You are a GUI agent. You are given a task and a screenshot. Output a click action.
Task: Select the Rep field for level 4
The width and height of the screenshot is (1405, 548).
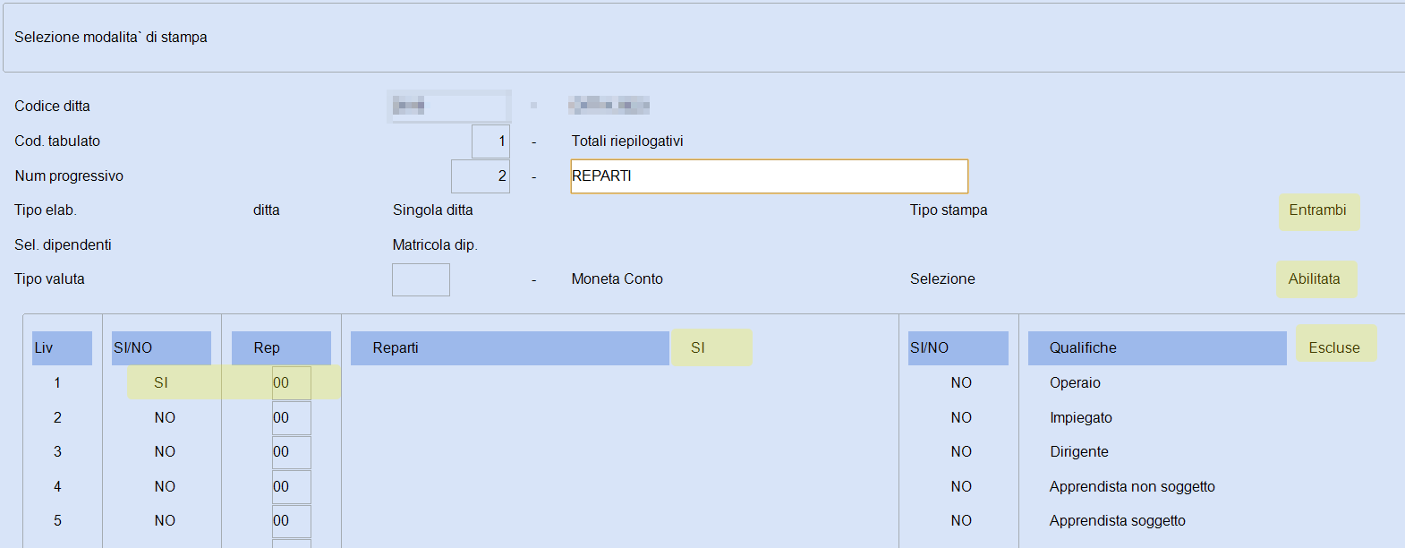click(x=292, y=487)
